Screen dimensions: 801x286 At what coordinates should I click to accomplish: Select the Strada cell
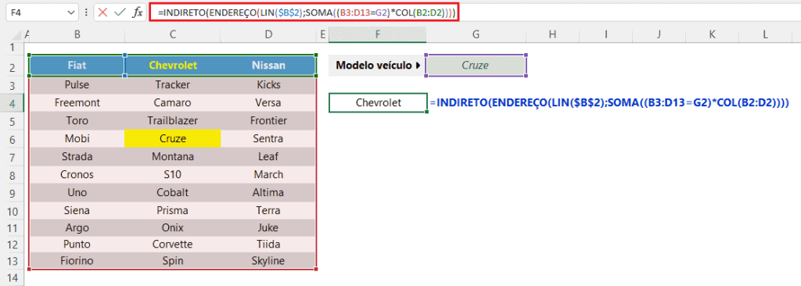click(x=77, y=157)
